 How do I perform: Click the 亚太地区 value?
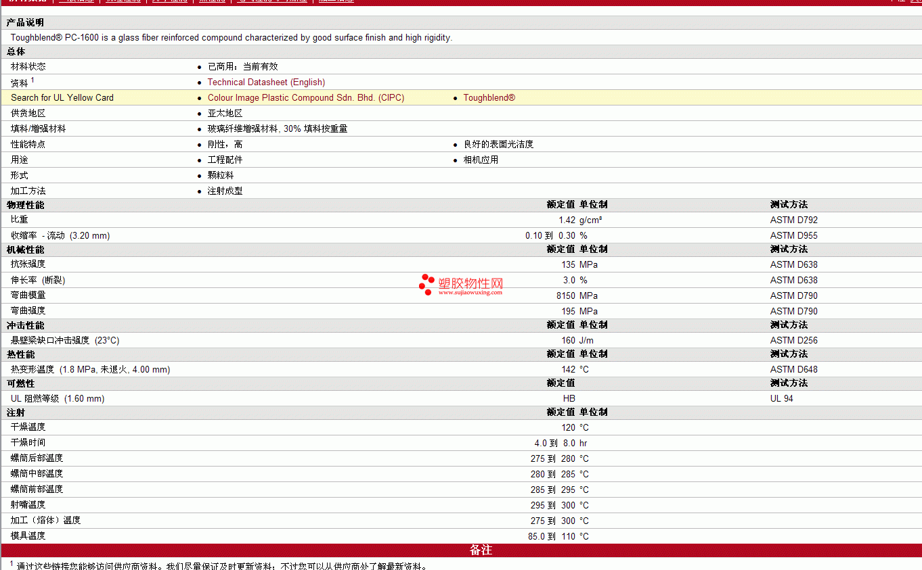tap(225, 113)
